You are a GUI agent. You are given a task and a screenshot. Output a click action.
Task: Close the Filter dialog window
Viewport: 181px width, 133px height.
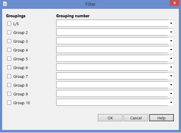(174, 3)
